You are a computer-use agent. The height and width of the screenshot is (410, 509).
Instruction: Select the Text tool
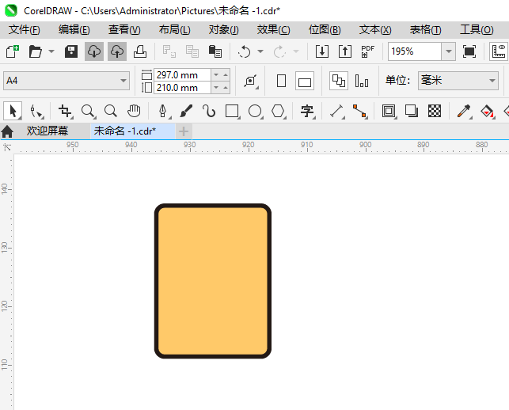click(x=307, y=112)
